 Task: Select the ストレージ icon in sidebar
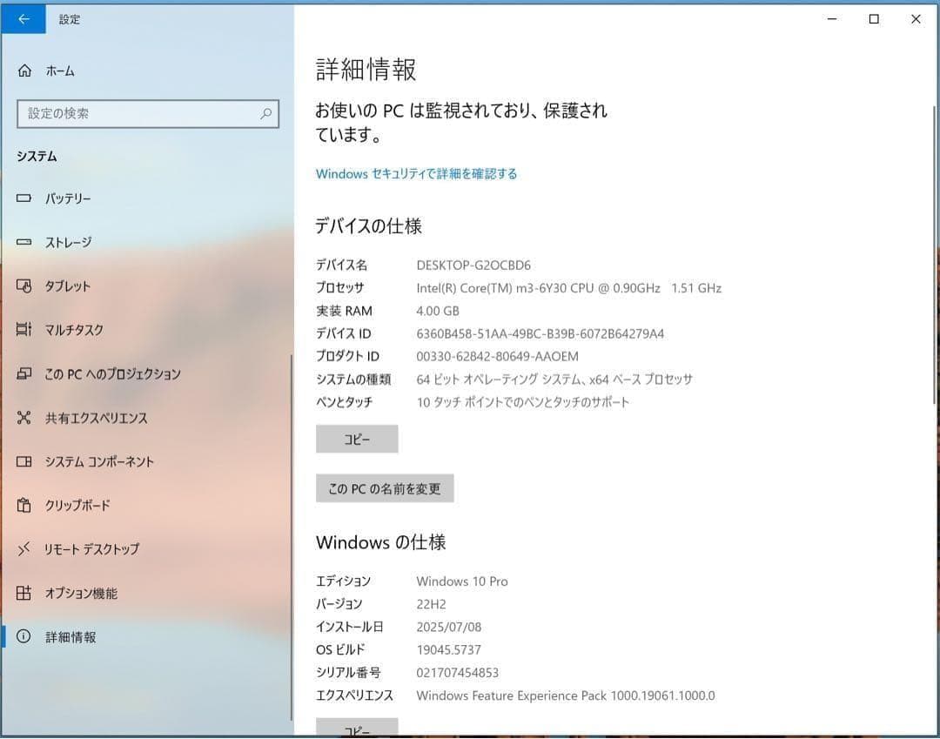click(24, 243)
